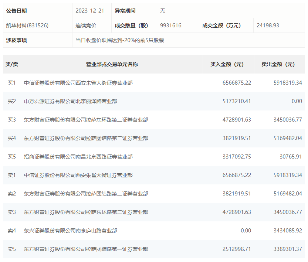This screenshot has width=308, height=262.
Task: Click the 营业部或交易单元名称 column header
Action: 112,64
